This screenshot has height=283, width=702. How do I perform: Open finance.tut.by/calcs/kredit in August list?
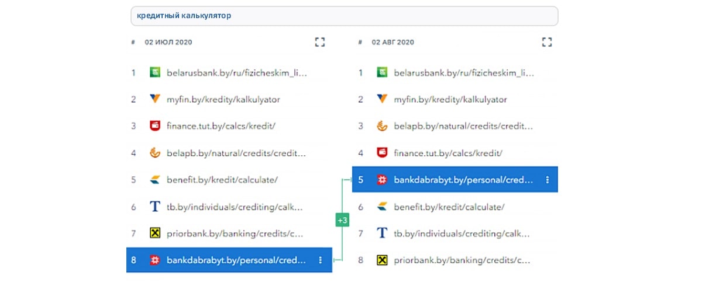point(448,153)
